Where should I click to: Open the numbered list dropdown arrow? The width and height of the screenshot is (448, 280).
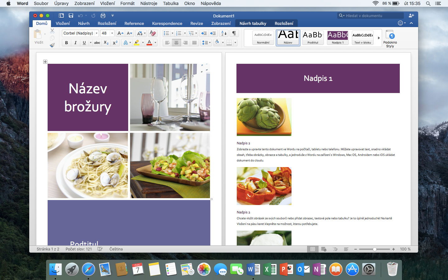tap(185, 33)
